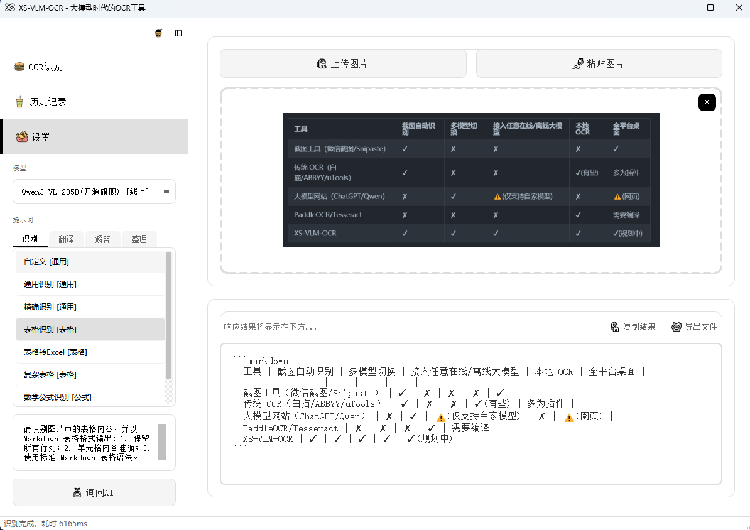
Task: Remove the uploaded image with black X button
Action: click(x=707, y=102)
